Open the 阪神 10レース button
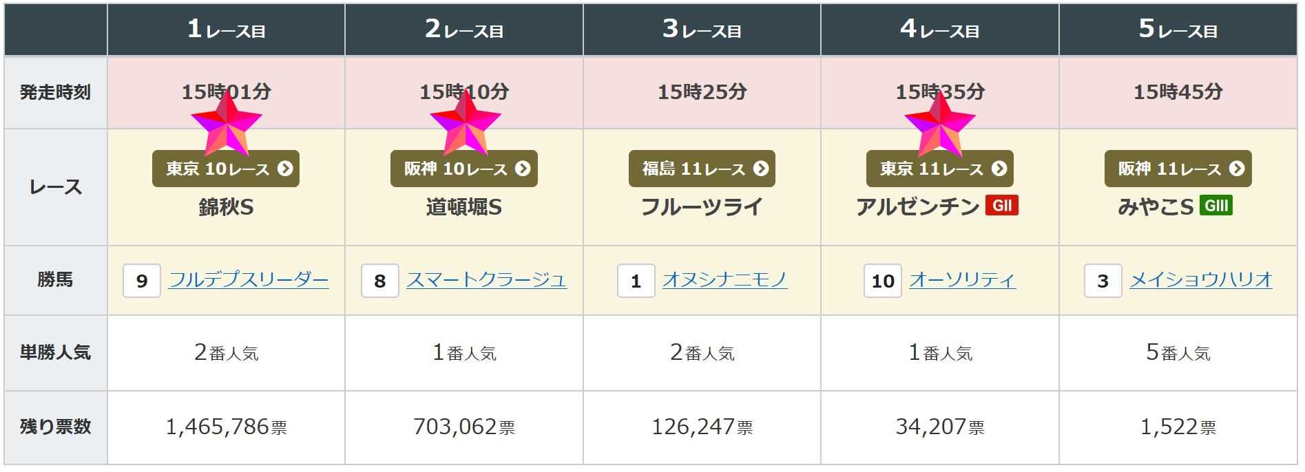 coord(464,169)
